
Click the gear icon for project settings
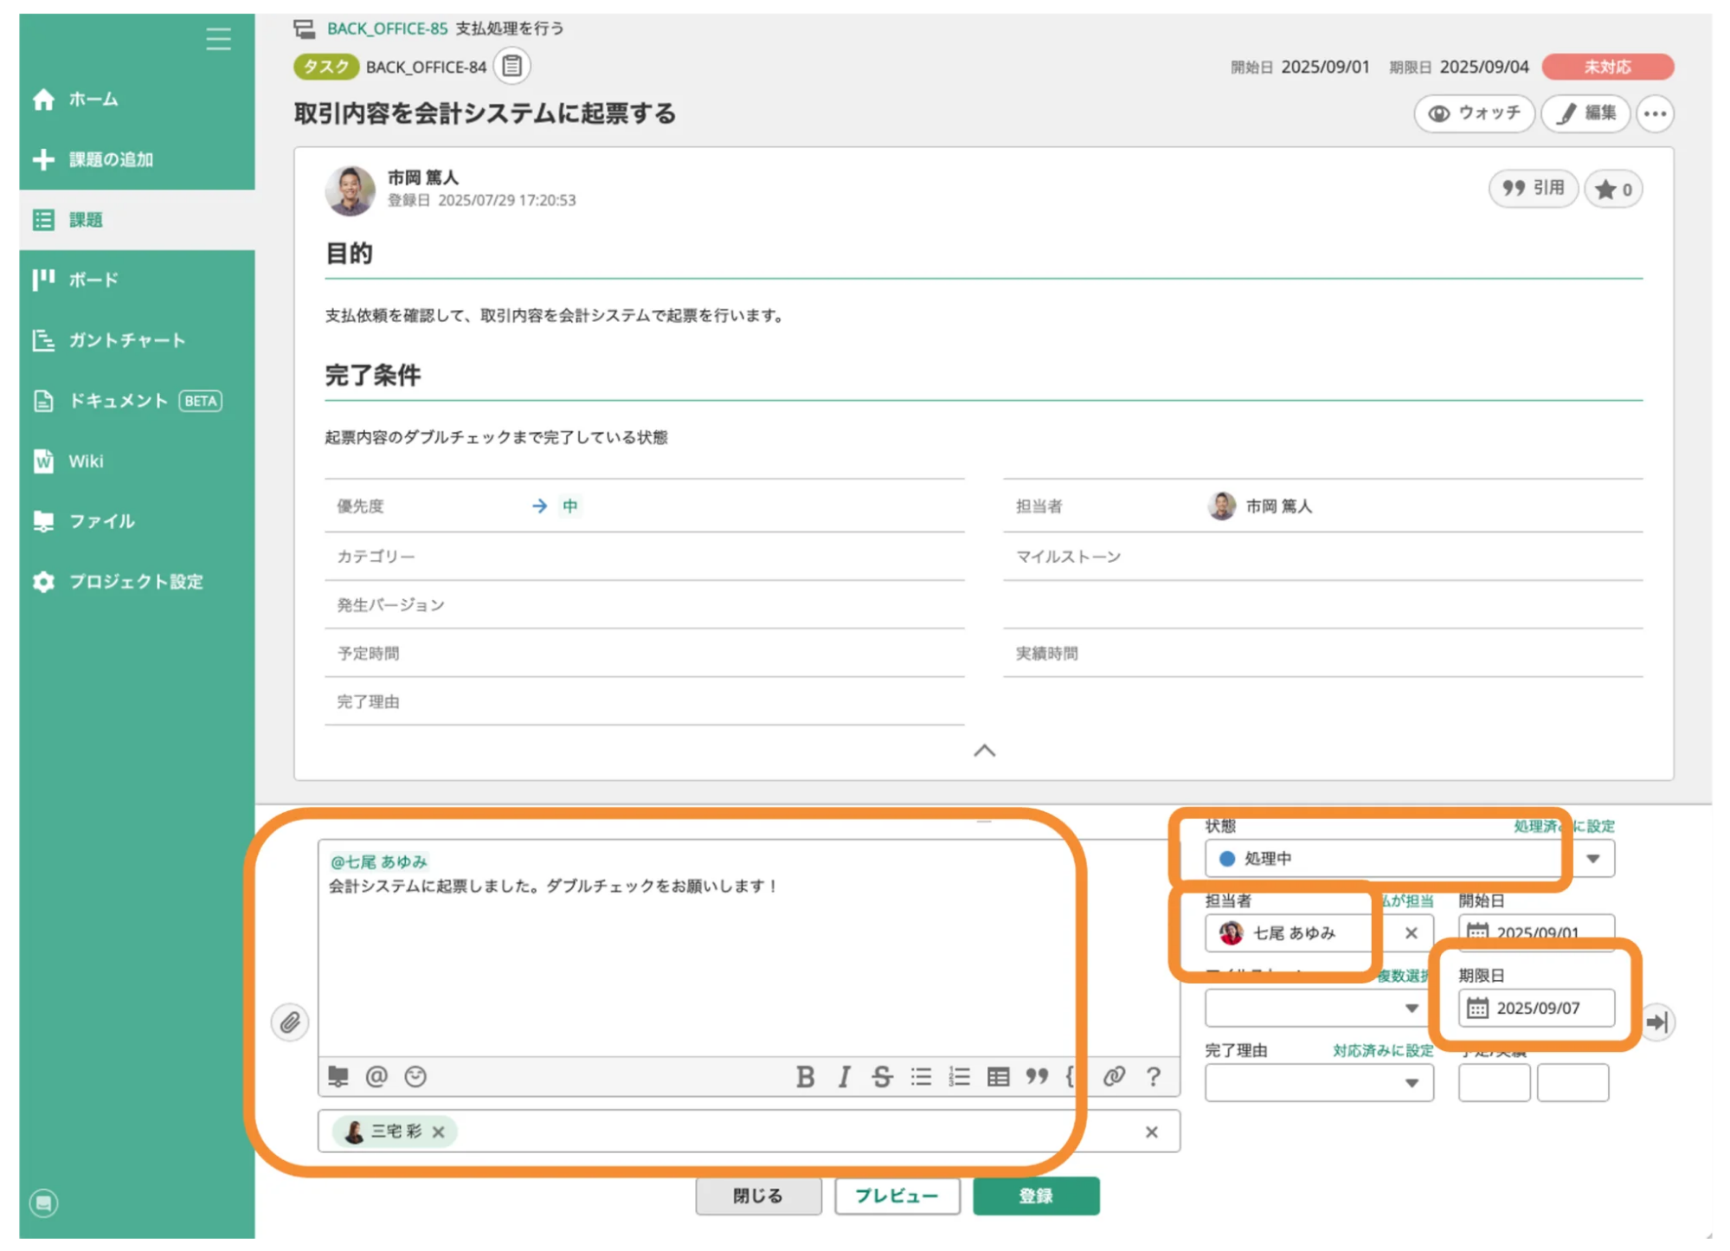click(x=43, y=582)
